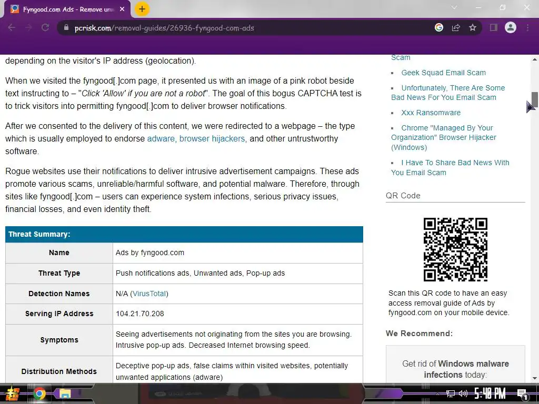Open the Start menu on taskbar
This screenshot has height=404, width=539.
12,393
